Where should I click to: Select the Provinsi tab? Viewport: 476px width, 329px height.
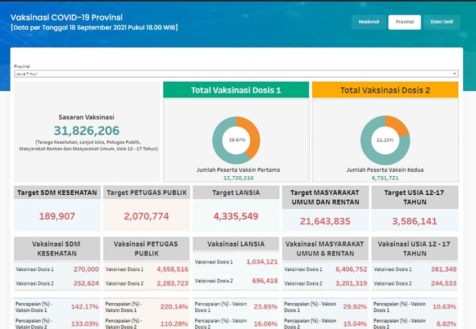point(404,22)
